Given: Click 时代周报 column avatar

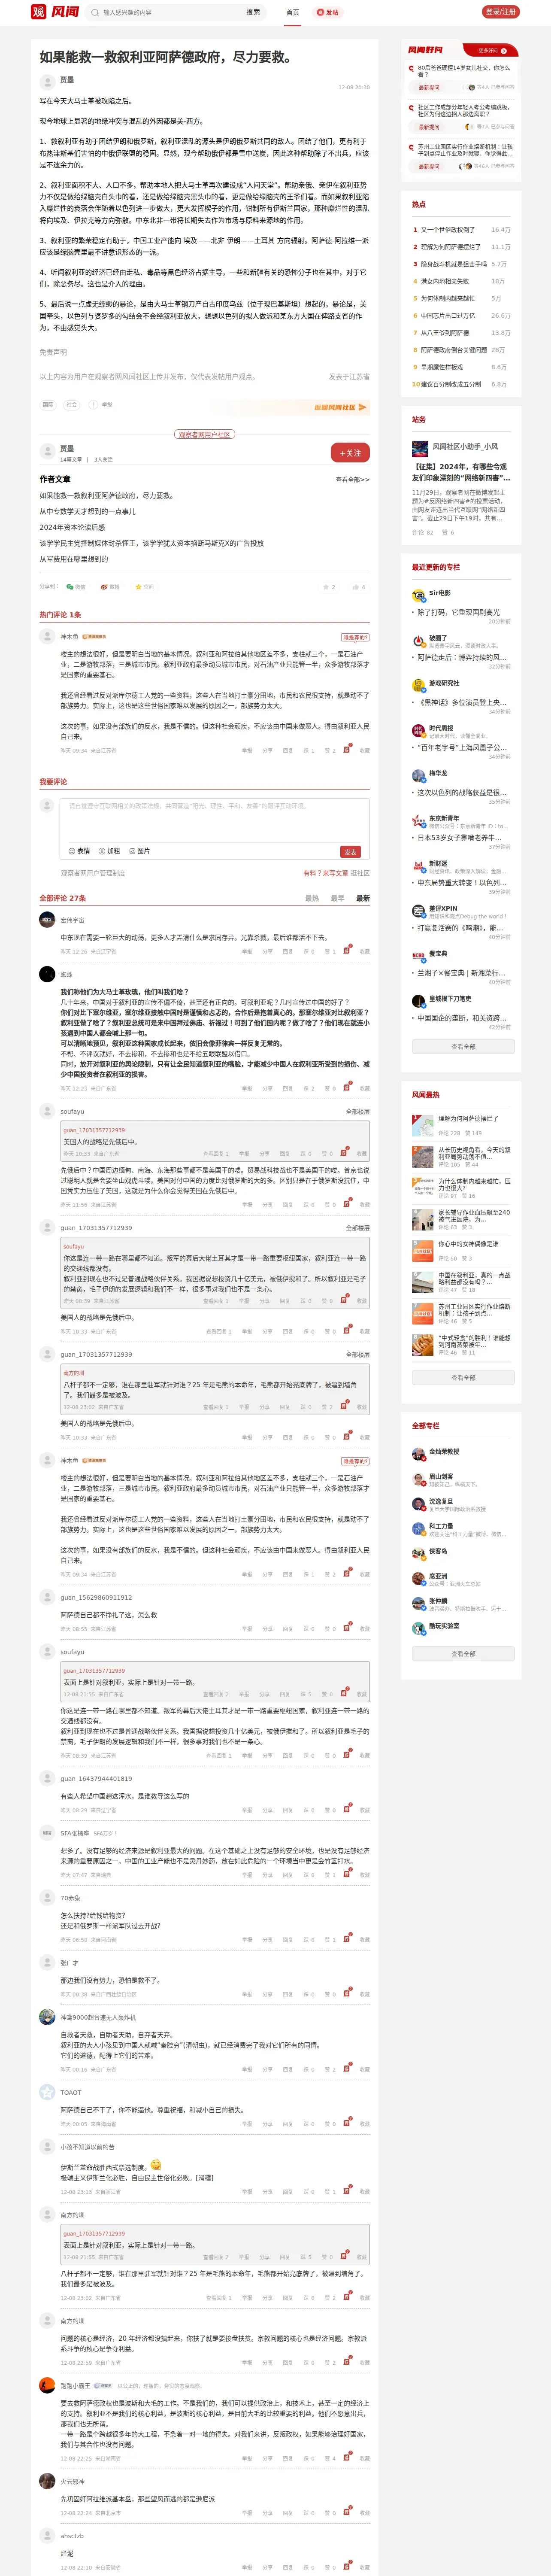Looking at the screenshot, I should [x=419, y=731].
